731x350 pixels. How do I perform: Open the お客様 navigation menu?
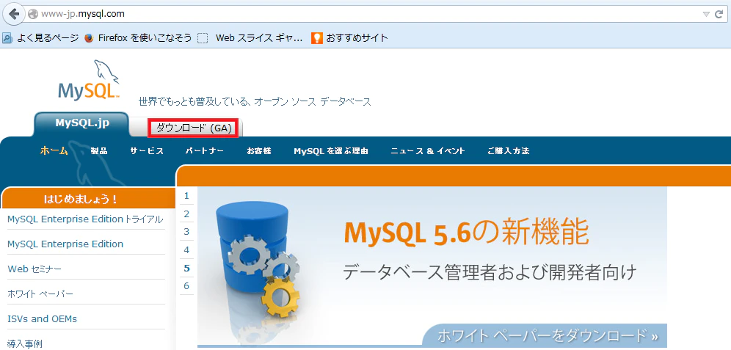click(259, 151)
